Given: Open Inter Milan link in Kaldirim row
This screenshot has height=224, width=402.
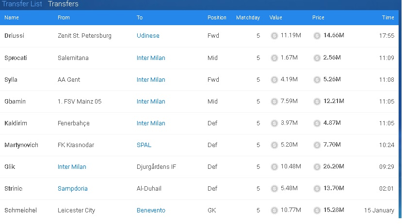Looking at the screenshot, I should [x=151, y=123].
